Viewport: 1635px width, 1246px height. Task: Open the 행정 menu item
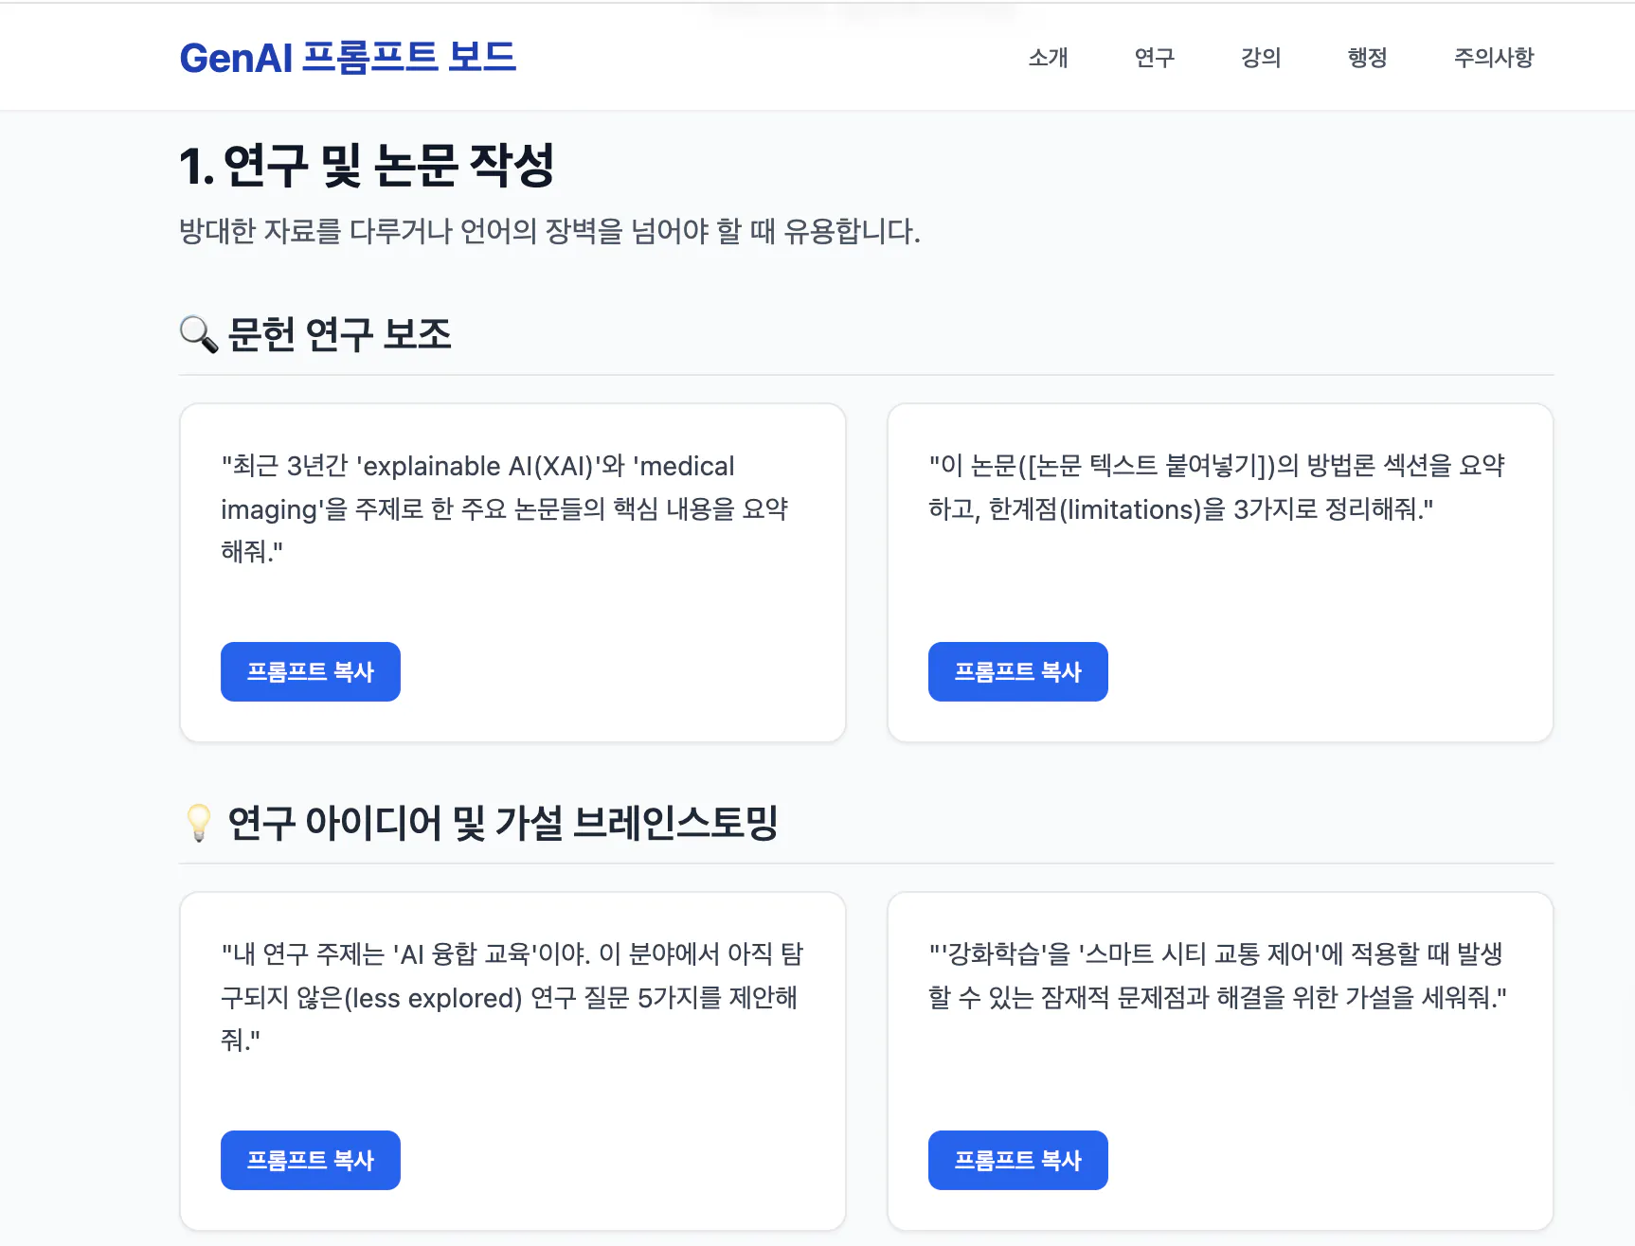coord(1367,58)
